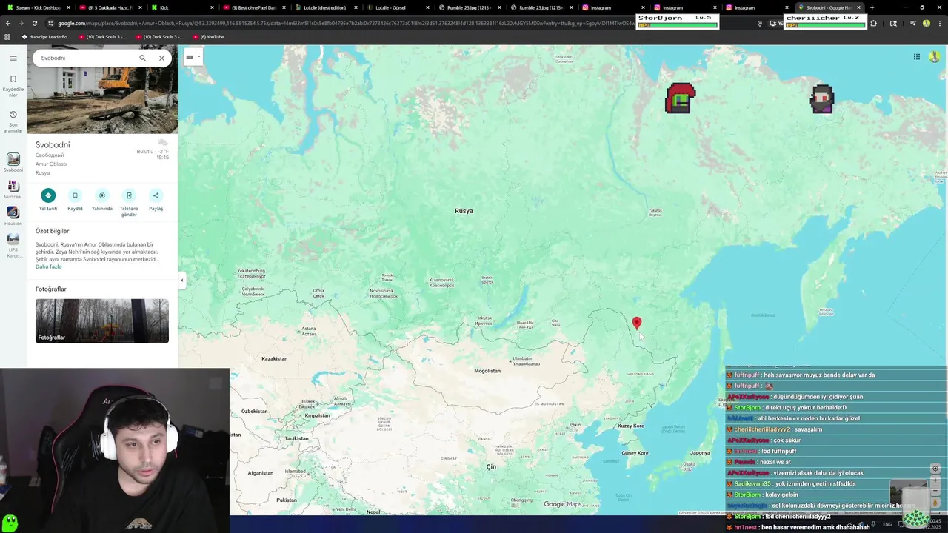The image size is (948, 533).
Task: Click the Özet bilgiler heading
Action: [x=52, y=231]
